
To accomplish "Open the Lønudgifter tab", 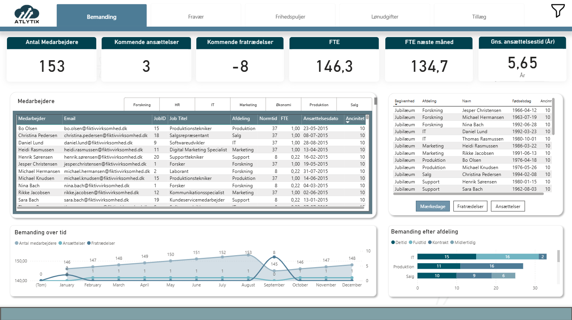I will [x=385, y=17].
